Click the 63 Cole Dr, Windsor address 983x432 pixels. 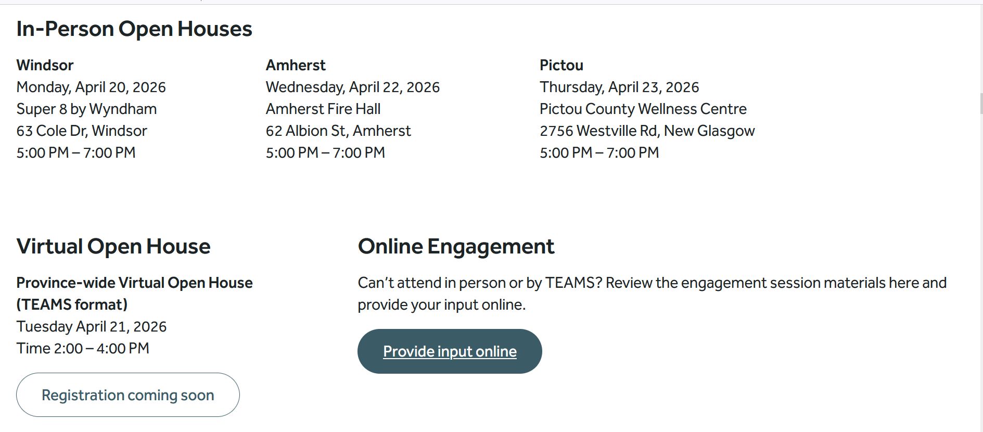pyautogui.click(x=82, y=131)
